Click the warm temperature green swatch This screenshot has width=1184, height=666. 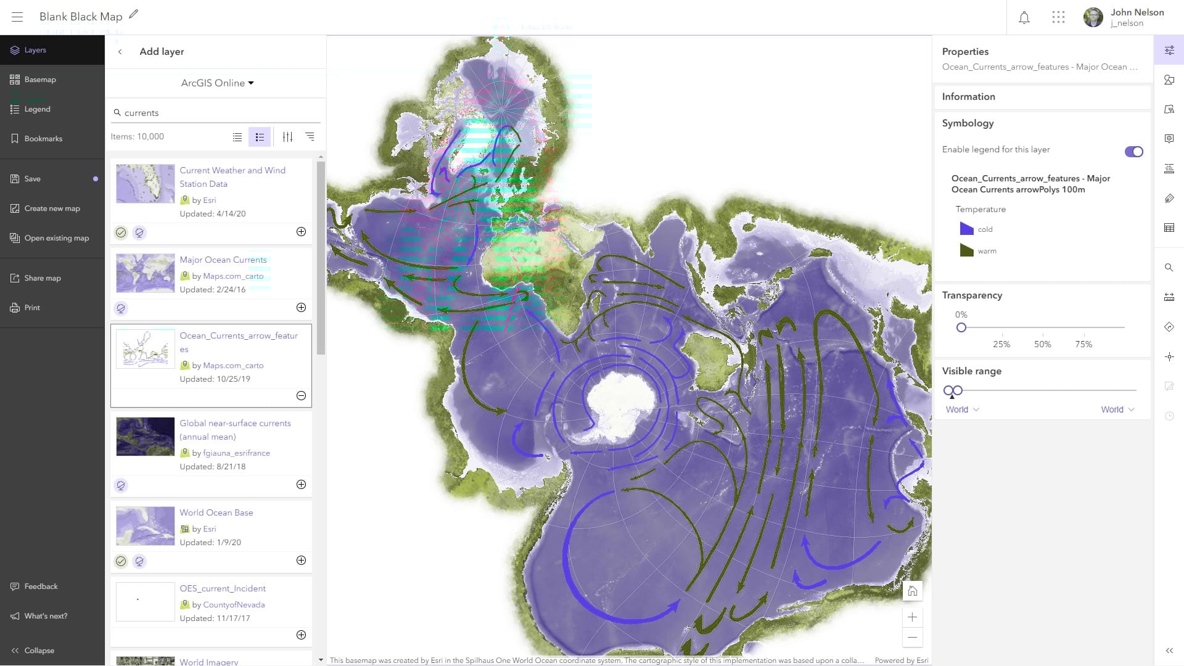(x=966, y=250)
